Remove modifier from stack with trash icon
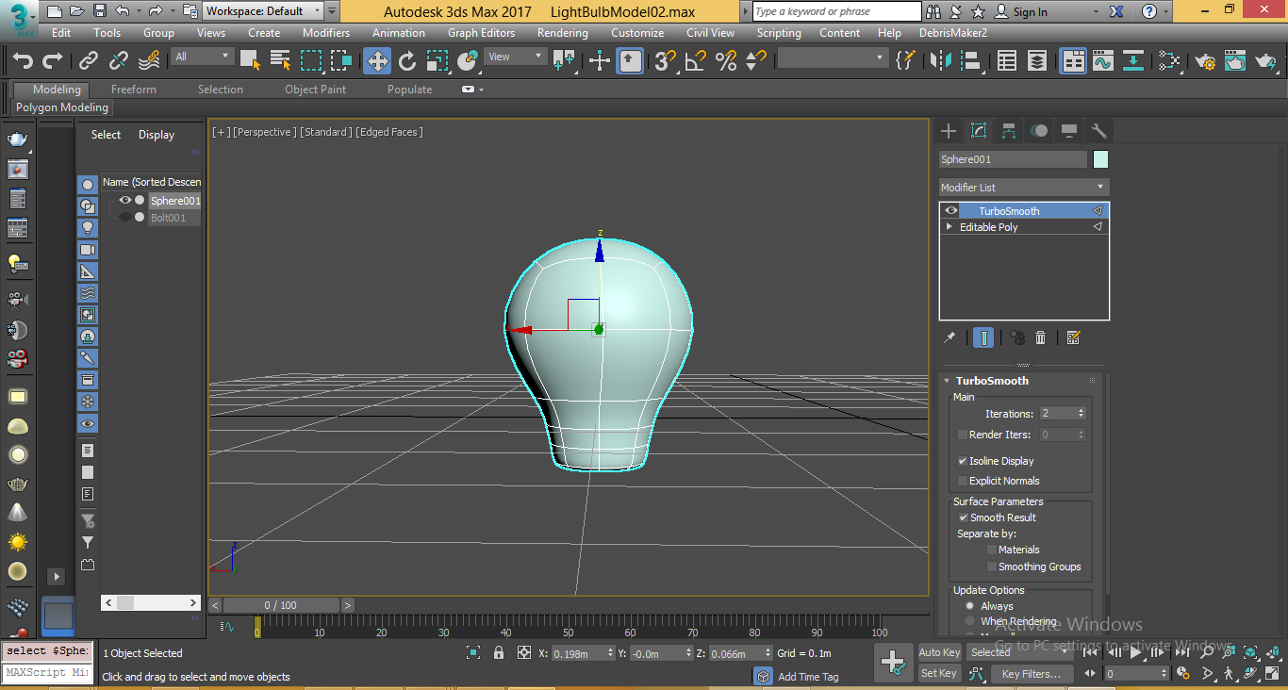 pyautogui.click(x=1041, y=337)
